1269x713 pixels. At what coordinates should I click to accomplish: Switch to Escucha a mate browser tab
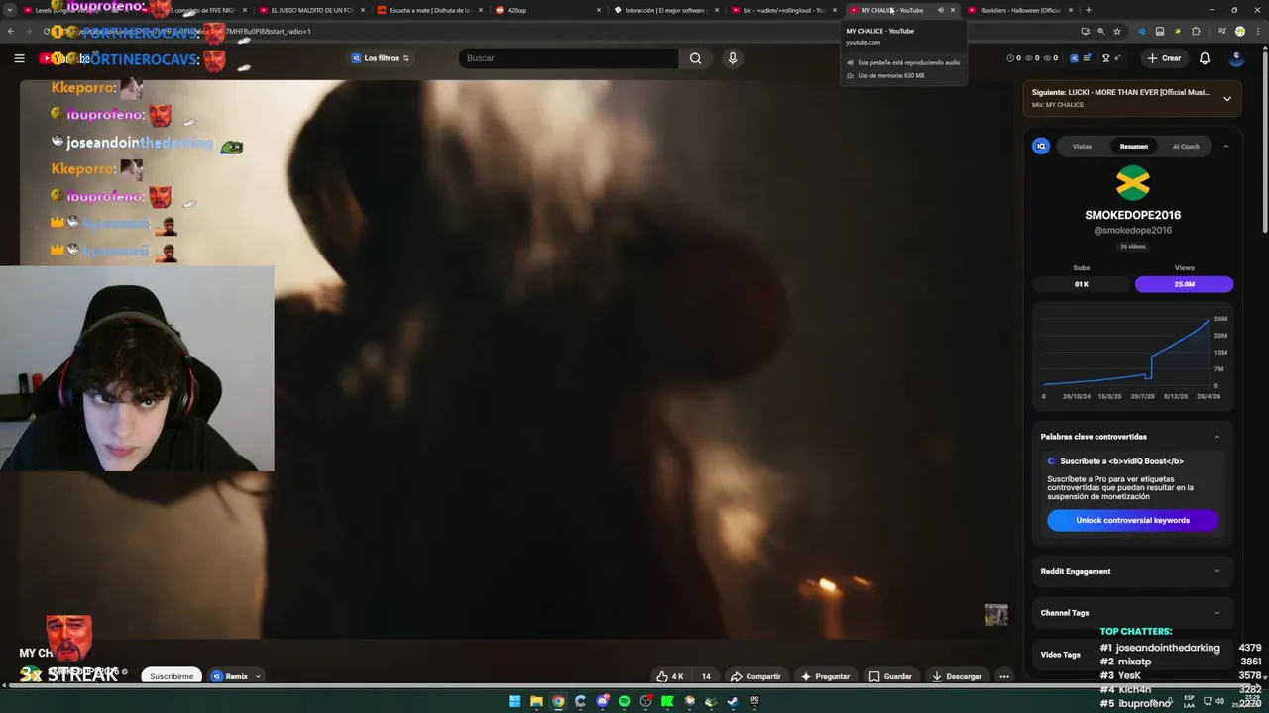click(x=429, y=10)
